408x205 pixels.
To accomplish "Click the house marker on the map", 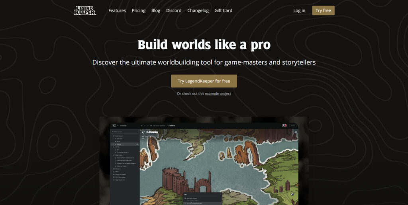I will coord(292,194).
